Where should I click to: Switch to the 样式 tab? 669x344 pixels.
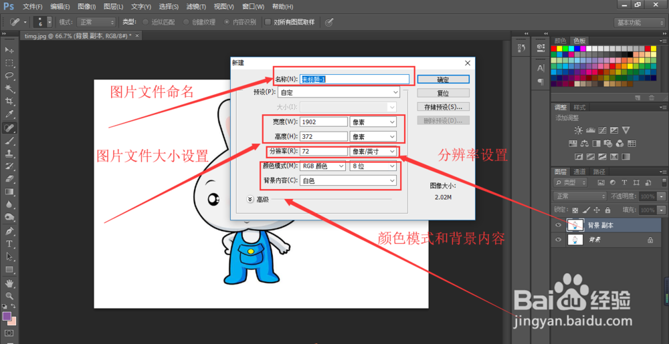[x=579, y=107]
